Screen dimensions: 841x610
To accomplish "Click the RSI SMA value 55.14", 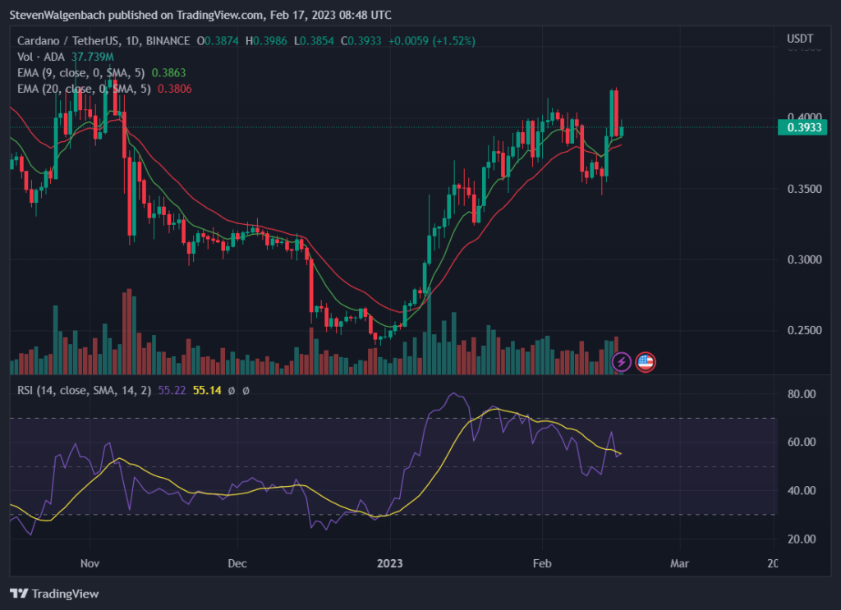I will pos(207,390).
